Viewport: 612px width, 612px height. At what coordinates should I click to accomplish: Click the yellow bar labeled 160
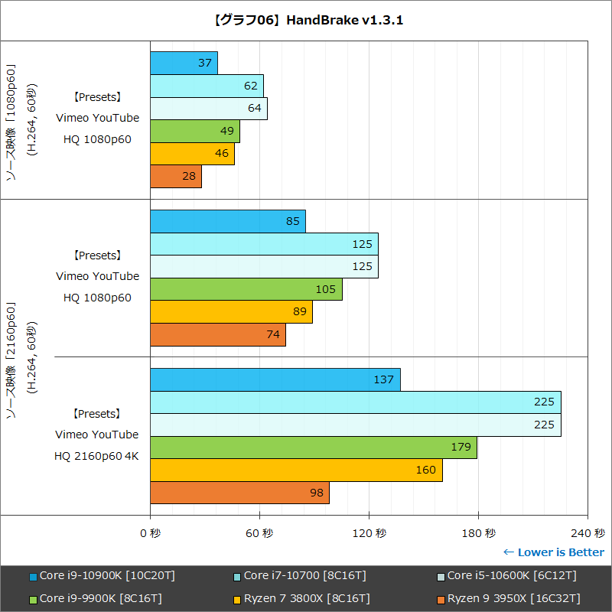(297, 470)
